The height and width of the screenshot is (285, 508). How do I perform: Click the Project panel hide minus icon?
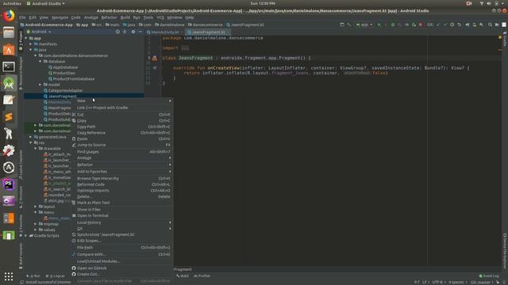pos(140,32)
